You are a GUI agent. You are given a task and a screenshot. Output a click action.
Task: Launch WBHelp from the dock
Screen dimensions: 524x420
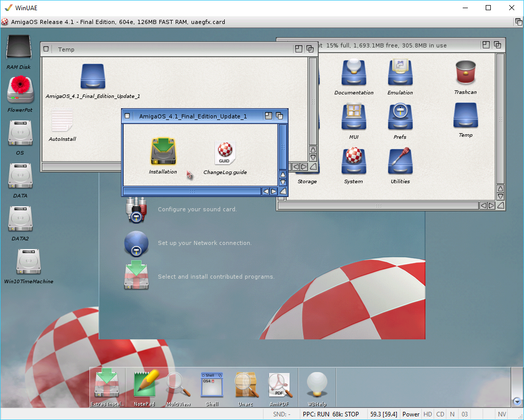(317, 385)
